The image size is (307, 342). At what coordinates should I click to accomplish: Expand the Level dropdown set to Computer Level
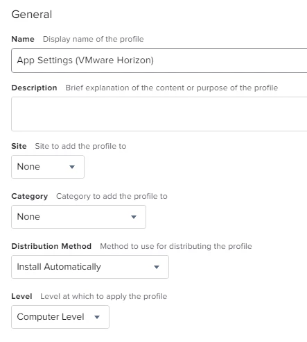pos(60,317)
